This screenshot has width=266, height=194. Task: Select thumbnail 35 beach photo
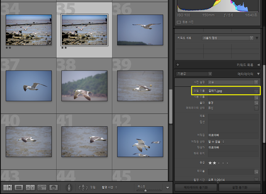pyautogui.click(x=84, y=30)
